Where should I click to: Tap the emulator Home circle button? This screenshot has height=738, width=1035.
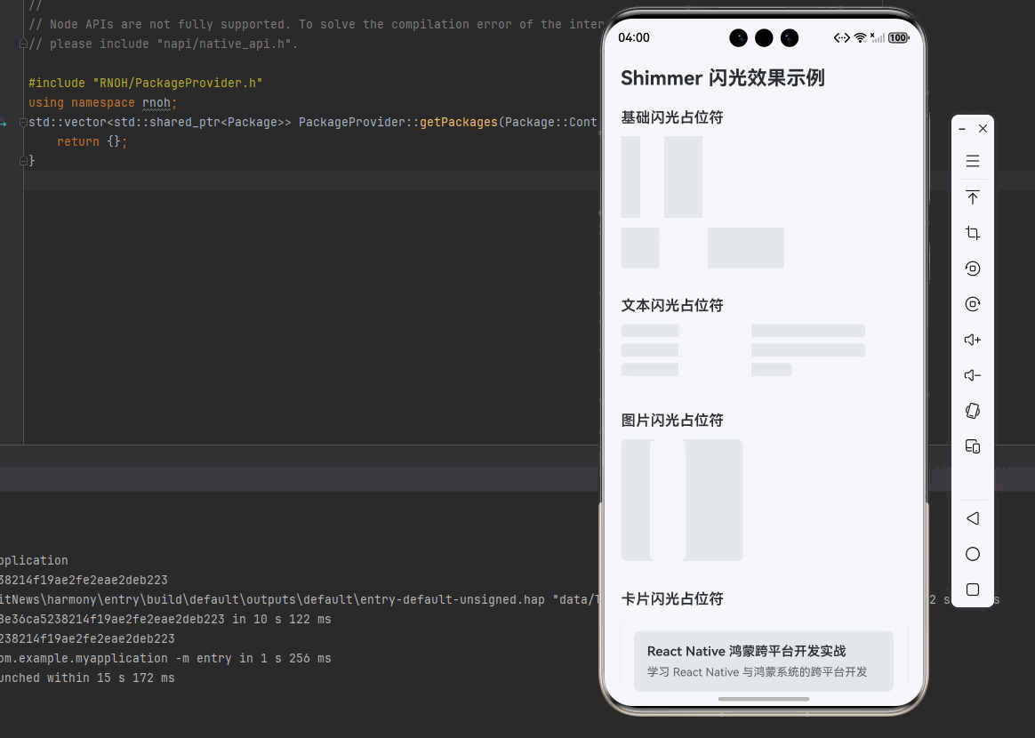(x=972, y=554)
